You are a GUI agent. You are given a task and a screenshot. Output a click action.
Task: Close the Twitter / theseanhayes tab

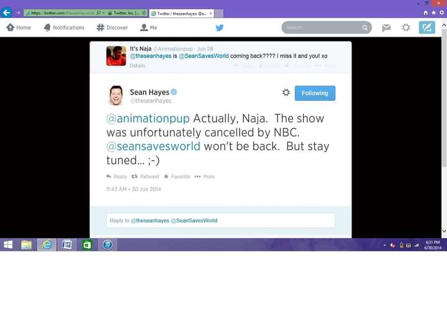point(210,13)
